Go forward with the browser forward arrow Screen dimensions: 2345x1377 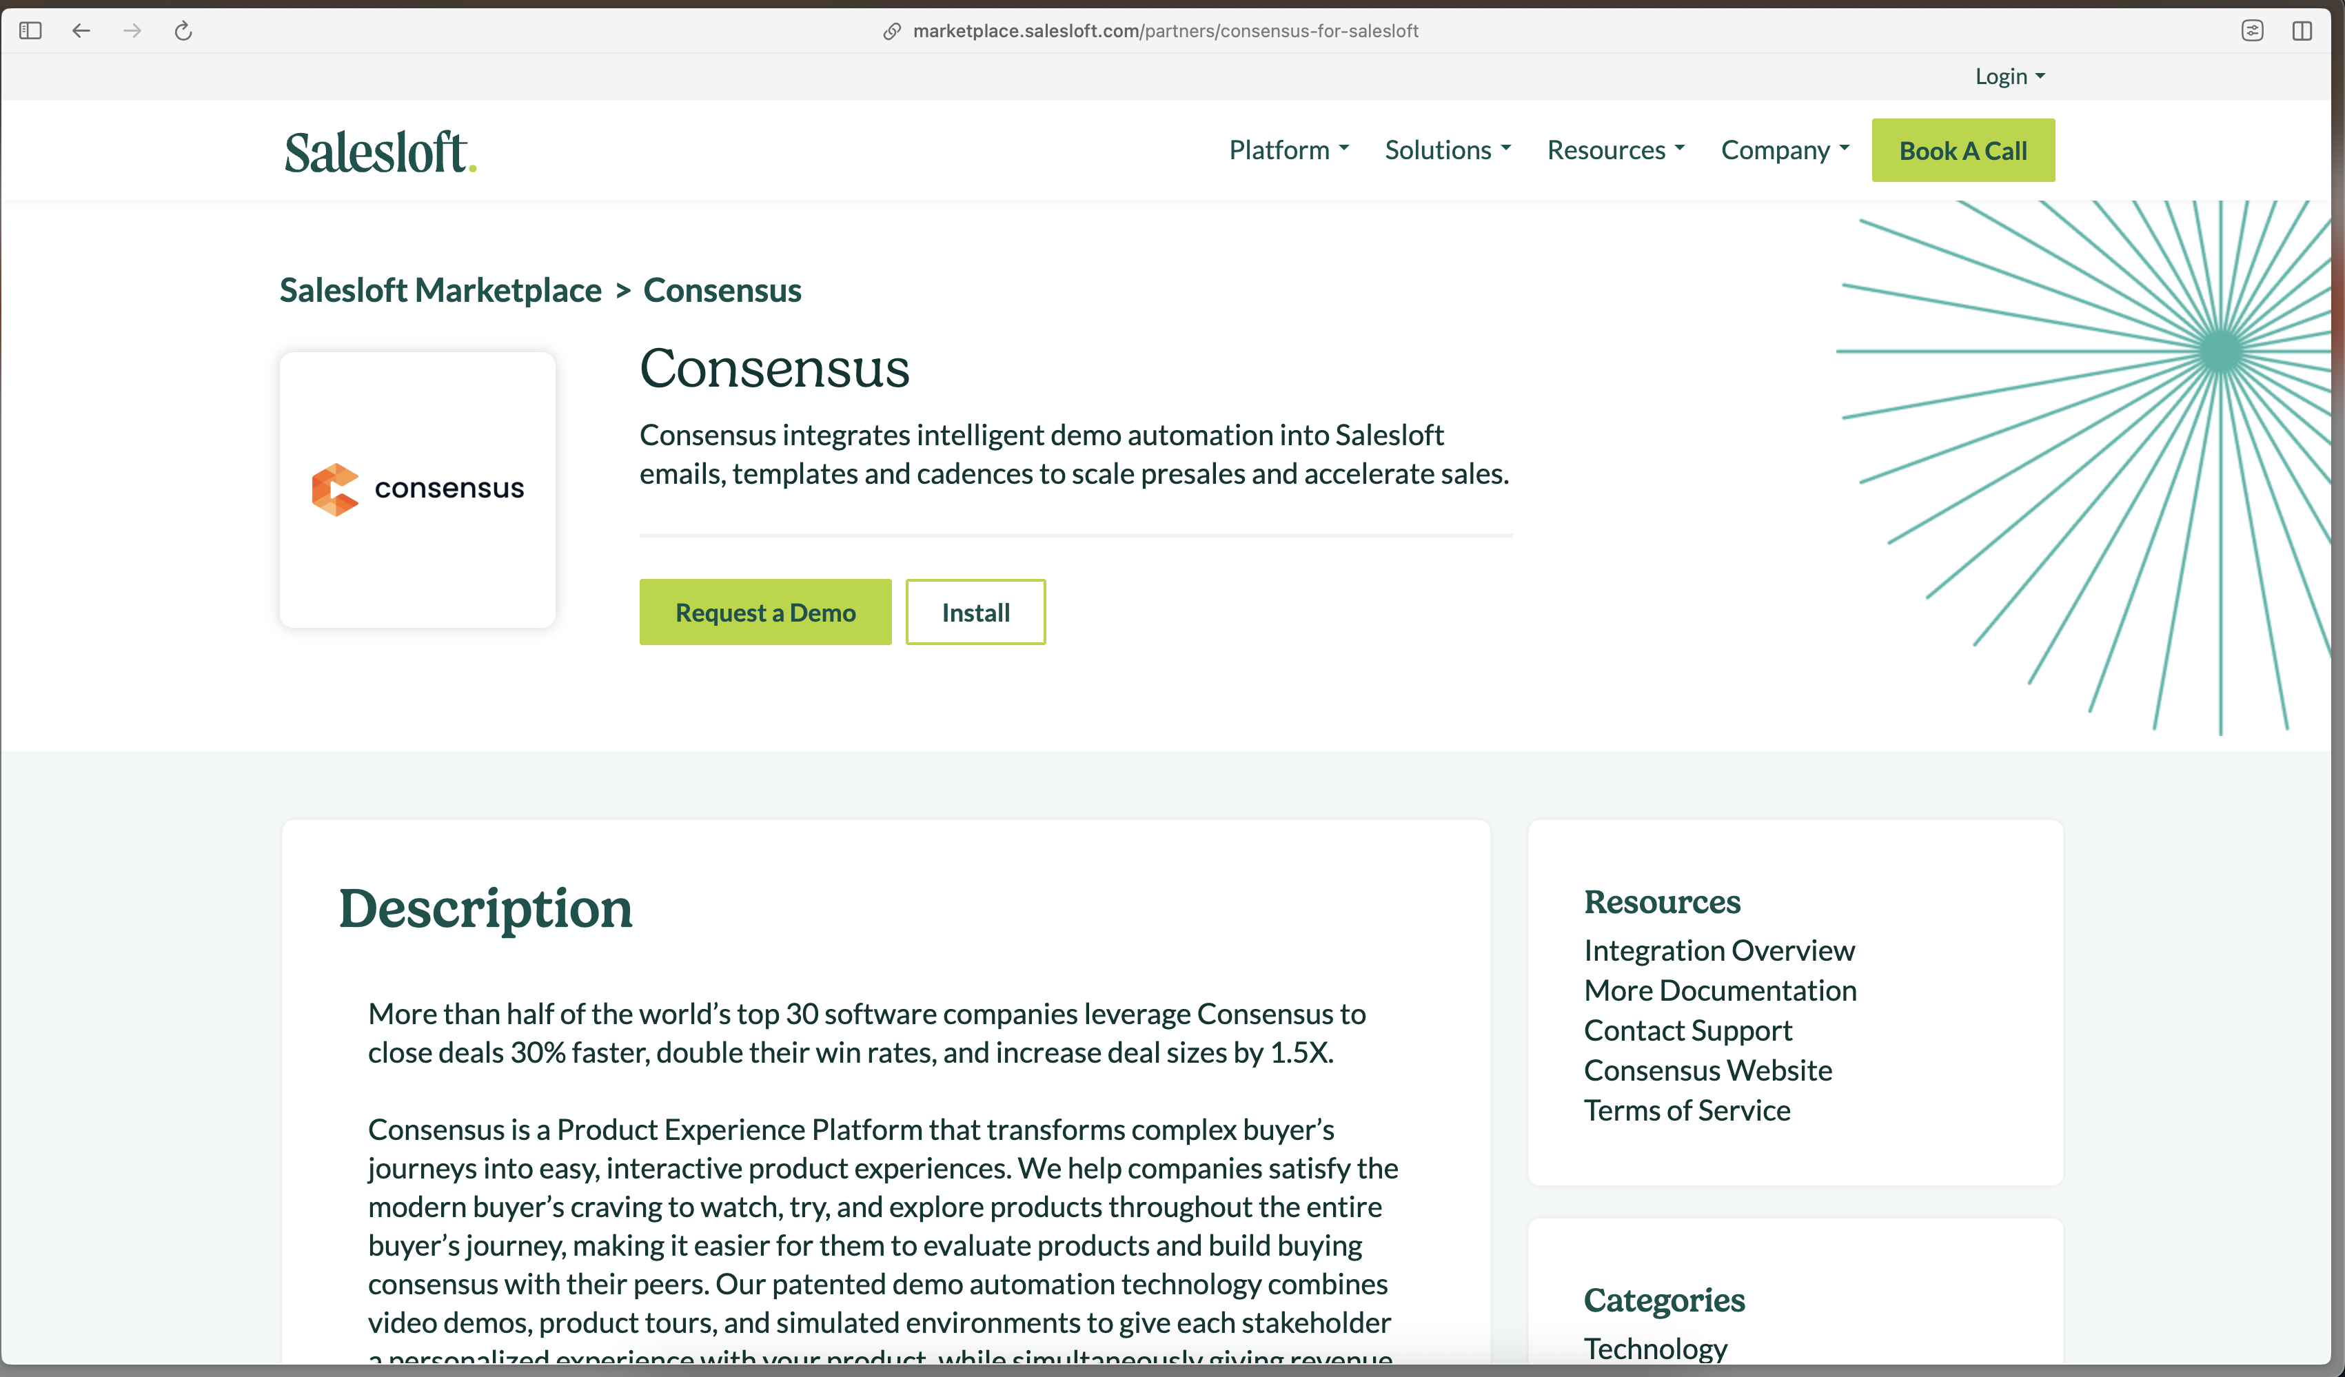click(x=132, y=31)
